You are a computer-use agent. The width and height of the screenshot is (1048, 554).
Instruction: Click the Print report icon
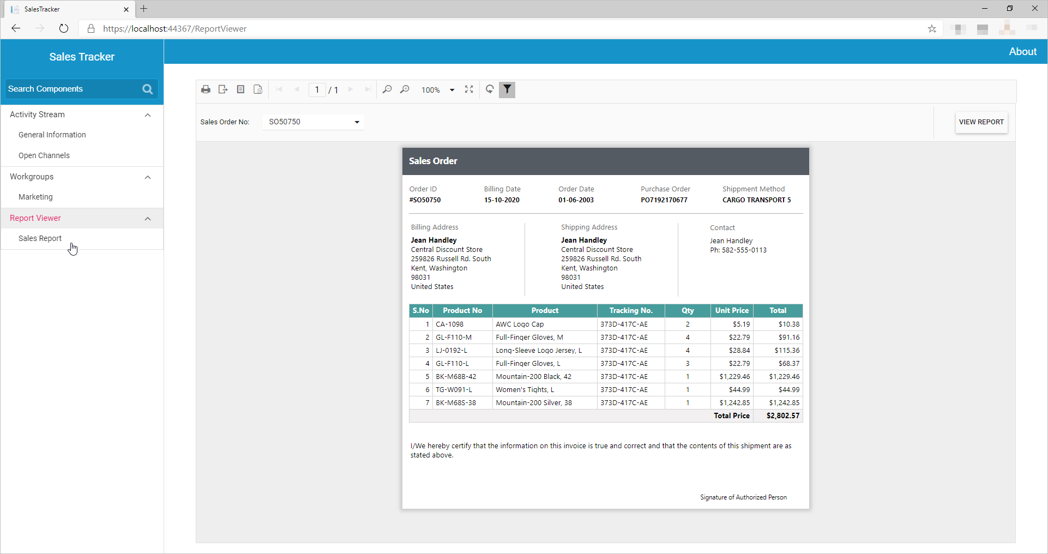pyautogui.click(x=206, y=89)
